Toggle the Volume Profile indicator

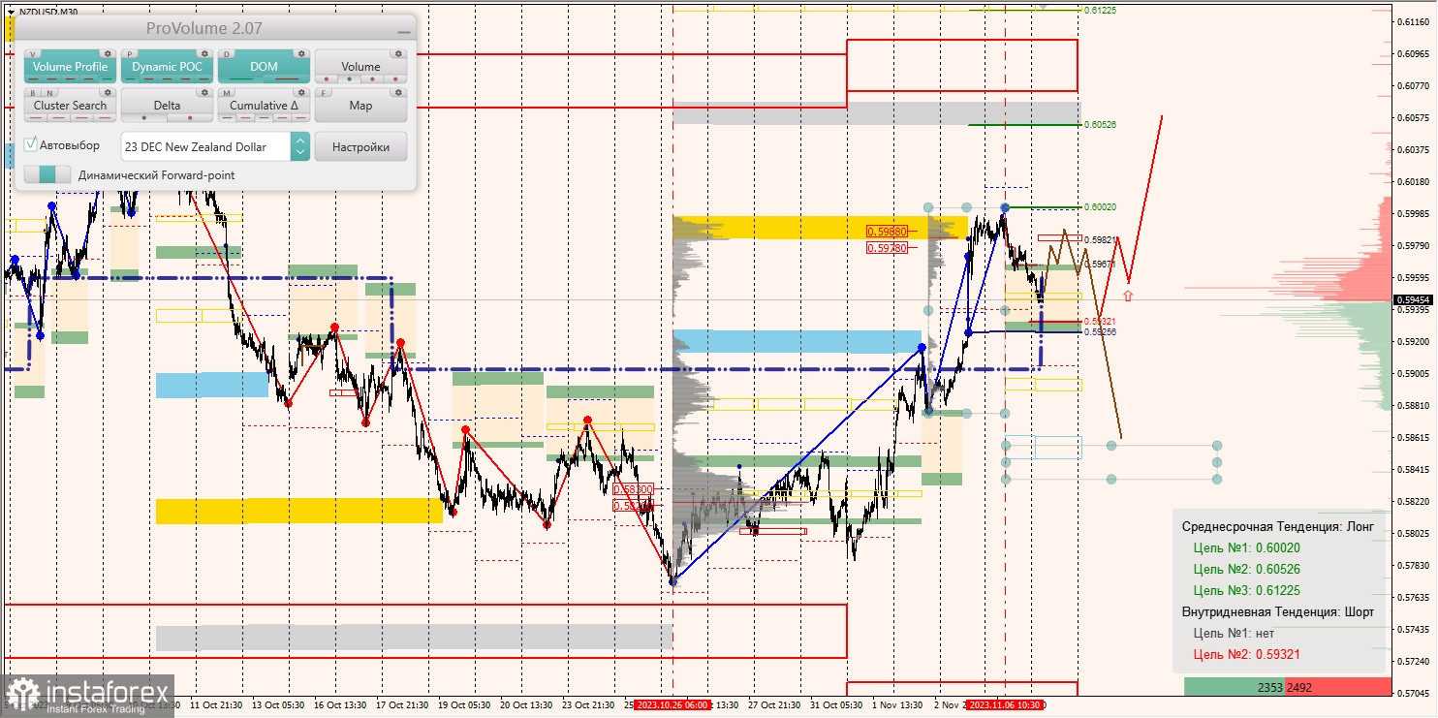click(x=70, y=66)
